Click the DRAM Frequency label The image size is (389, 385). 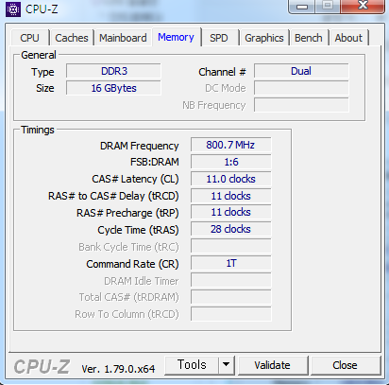140,146
